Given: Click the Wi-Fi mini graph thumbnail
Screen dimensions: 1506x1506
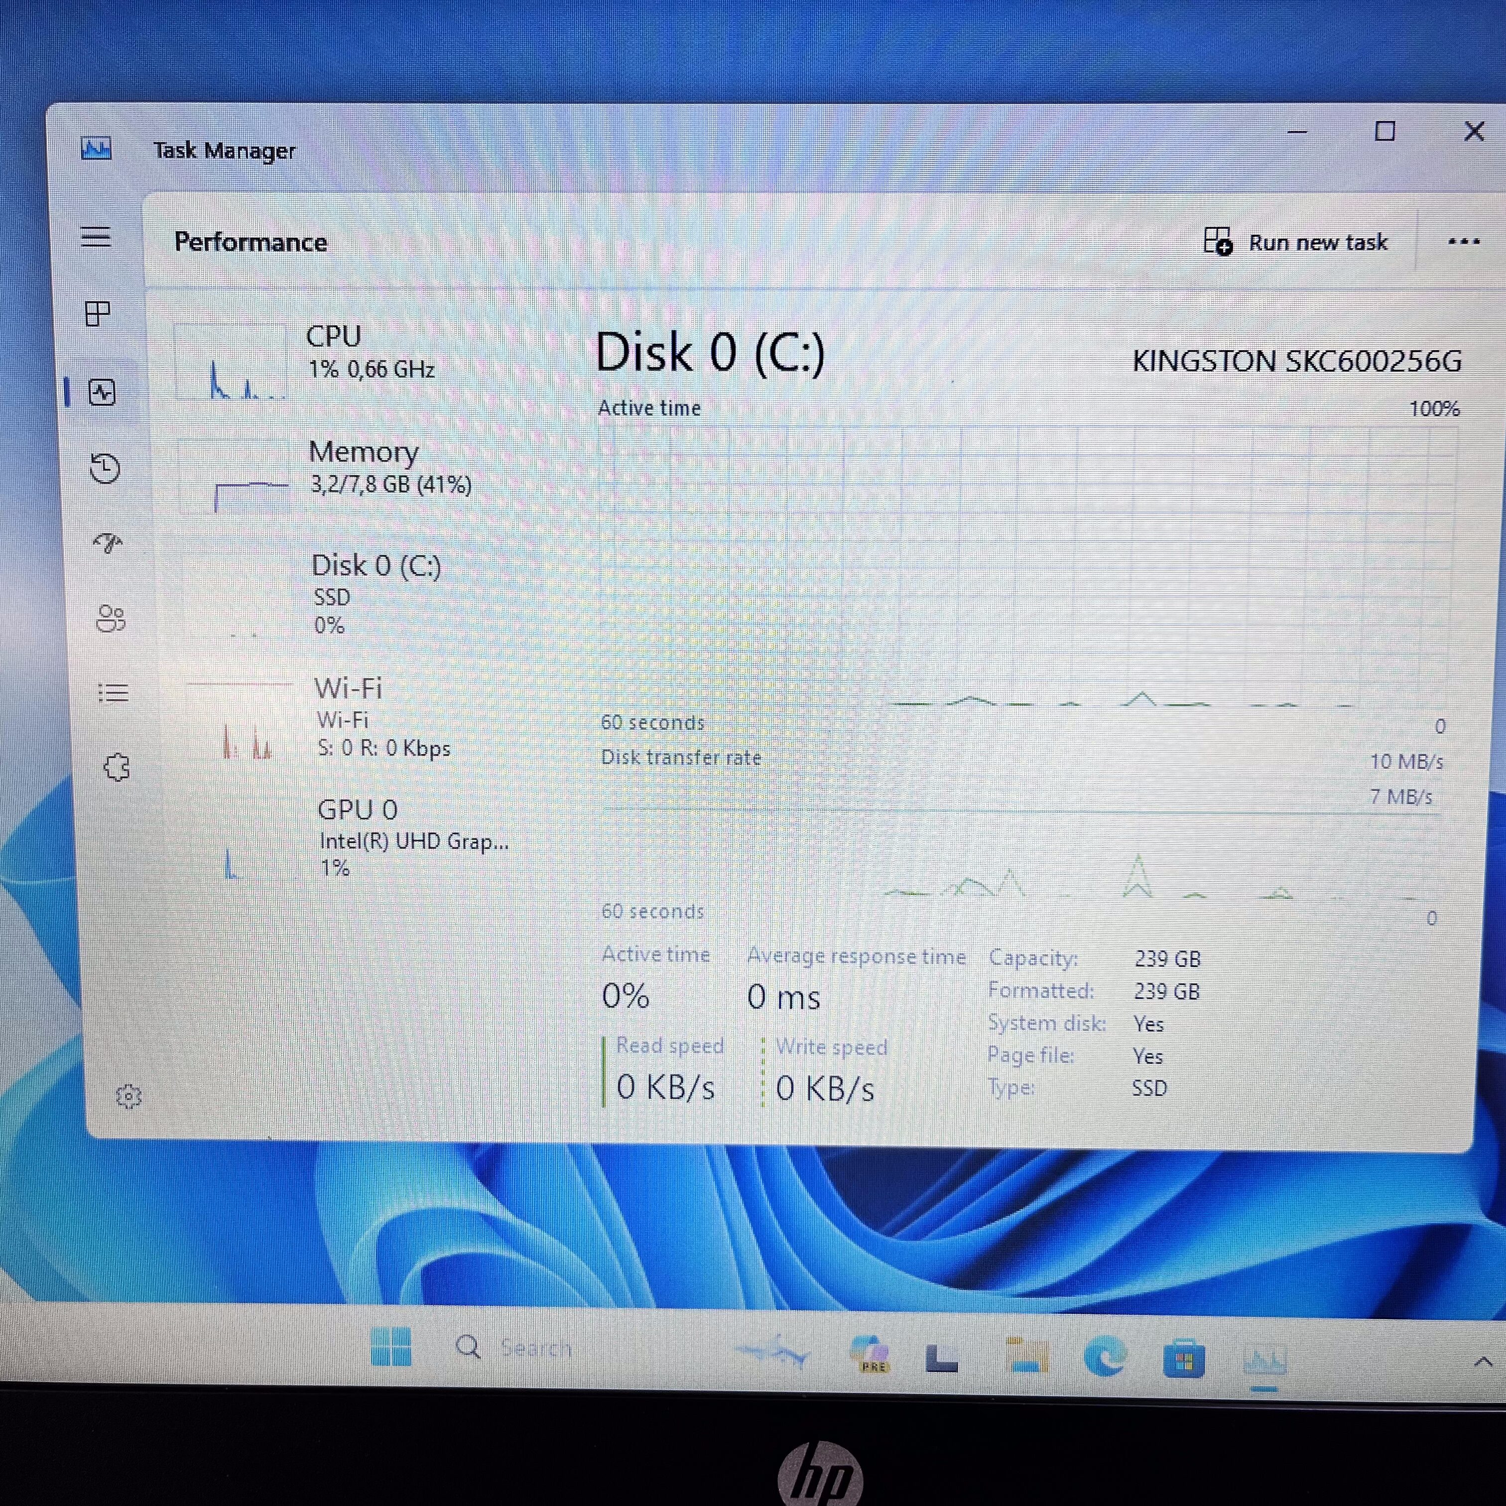Looking at the screenshot, I should [x=242, y=720].
